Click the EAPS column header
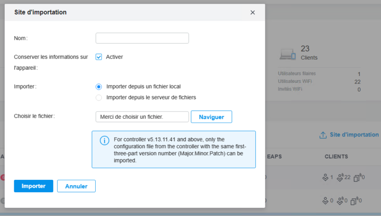Screen dimensions: 381x216 click(x=274, y=157)
